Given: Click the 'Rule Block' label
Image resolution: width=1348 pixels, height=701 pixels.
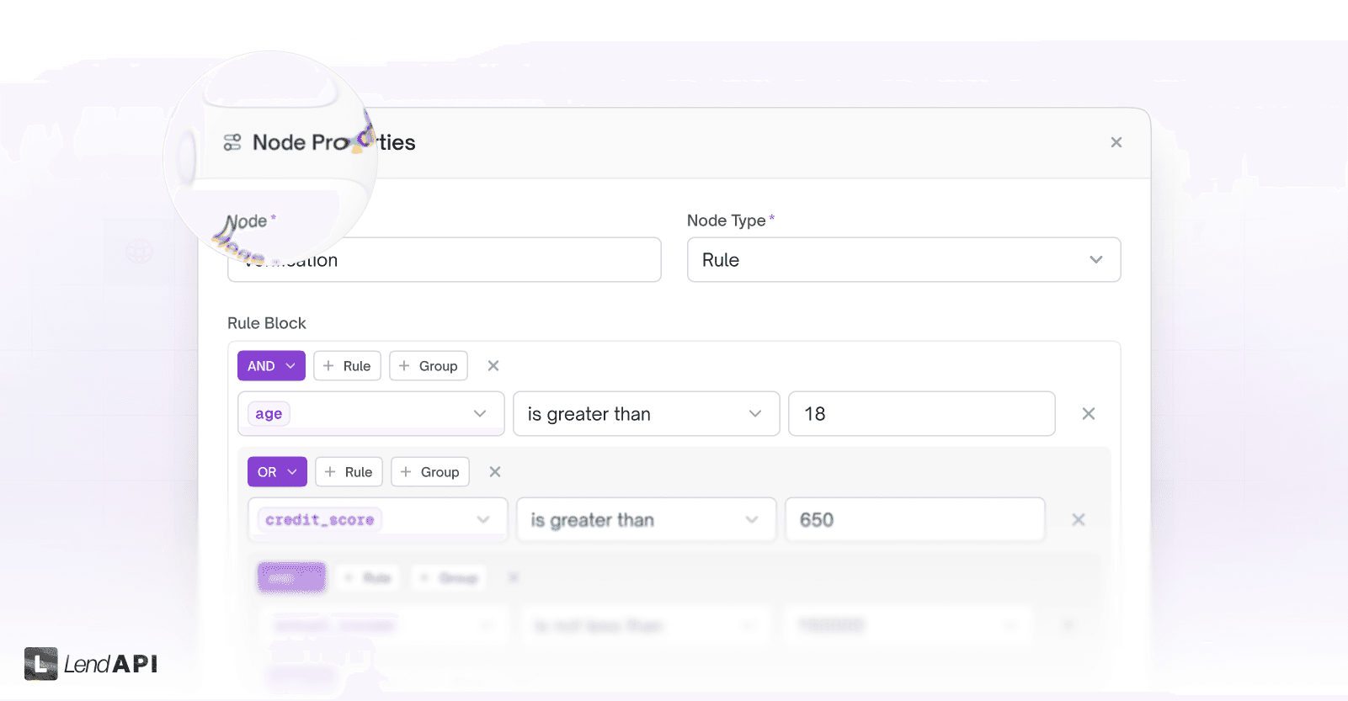Looking at the screenshot, I should point(266,323).
